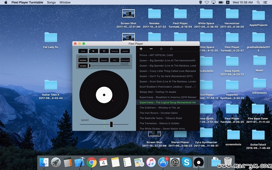
Task: Click the load button
Action: coord(83,51)
